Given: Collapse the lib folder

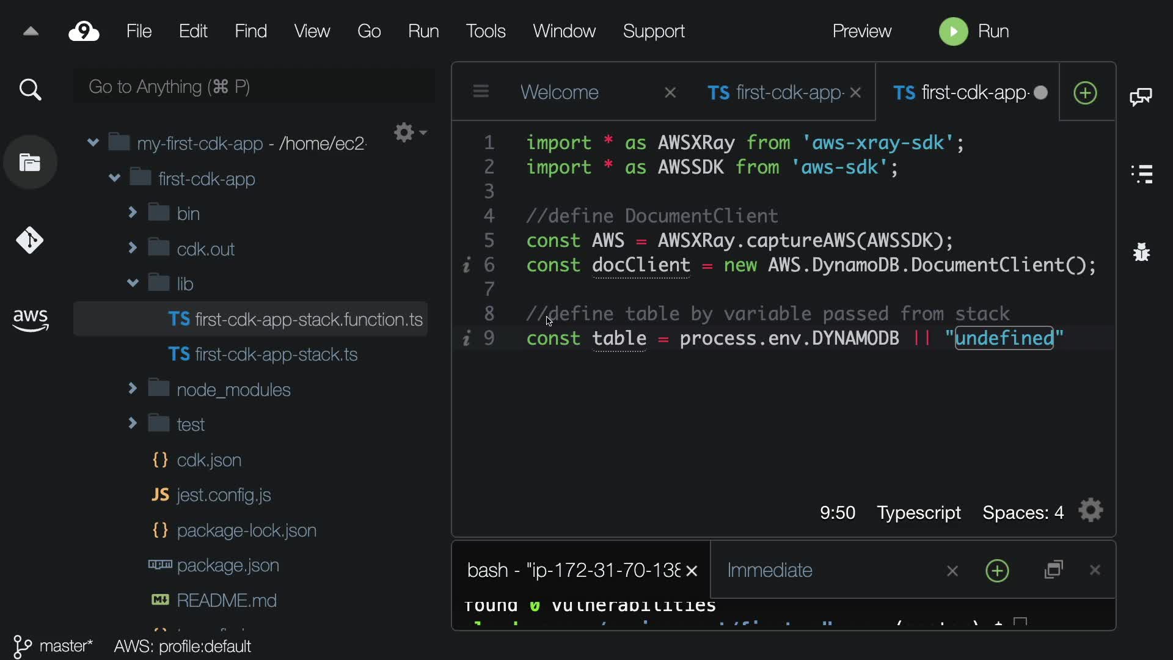Looking at the screenshot, I should pyautogui.click(x=133, y=283).
